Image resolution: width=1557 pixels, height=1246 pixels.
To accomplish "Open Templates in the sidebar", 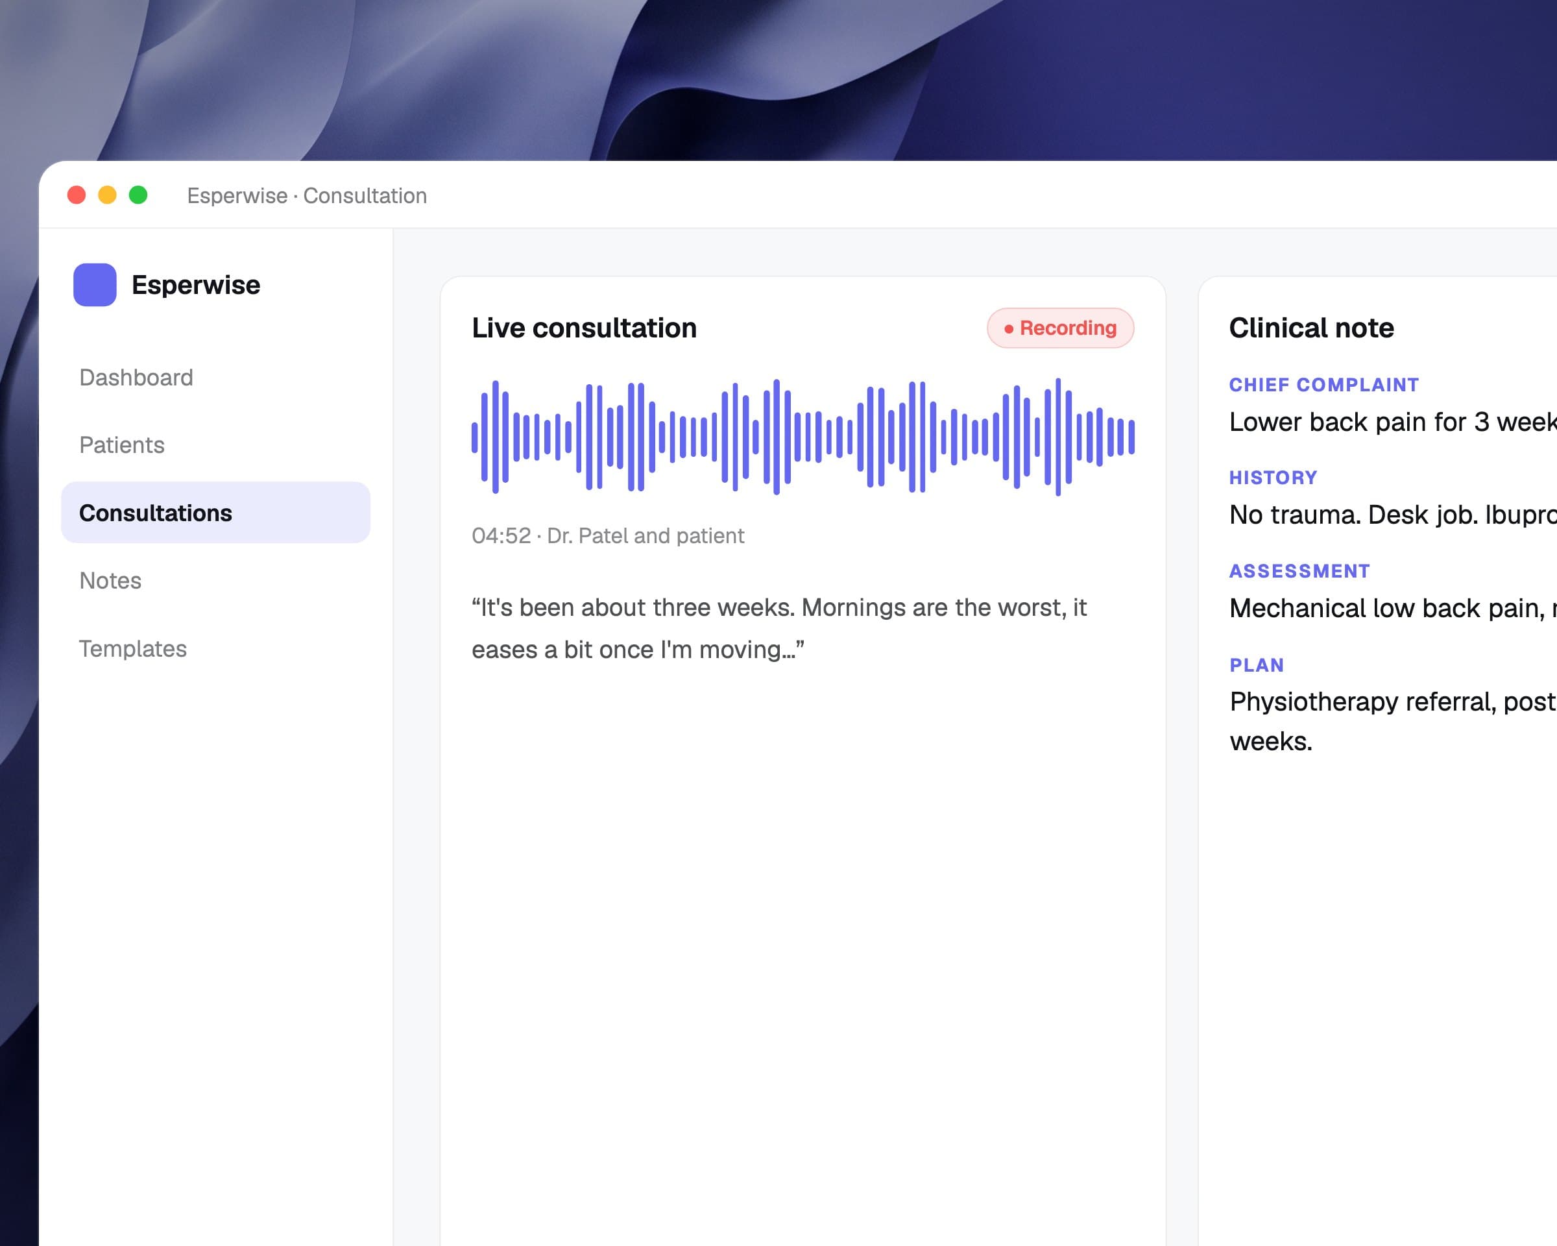I will tap(133, 649).
